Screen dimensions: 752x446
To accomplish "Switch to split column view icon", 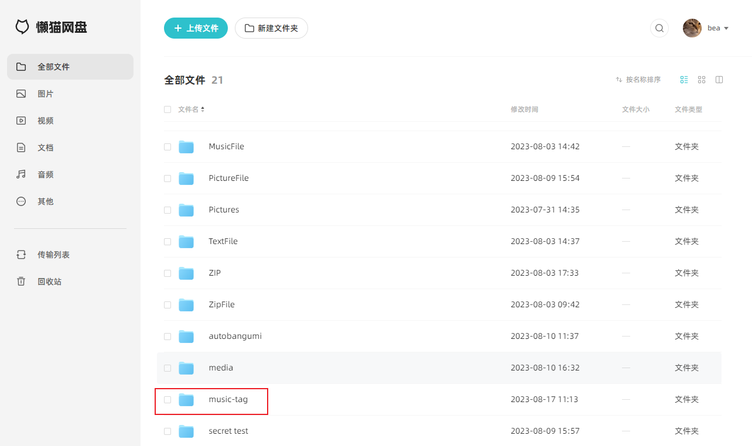I will (719, 80).
